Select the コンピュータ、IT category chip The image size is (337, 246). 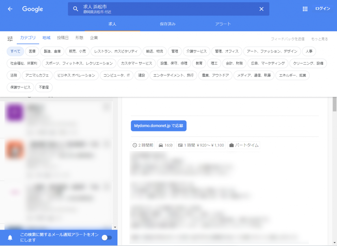pos(117,76)
